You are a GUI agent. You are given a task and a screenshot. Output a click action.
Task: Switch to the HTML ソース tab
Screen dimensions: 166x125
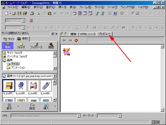point(88,34)
